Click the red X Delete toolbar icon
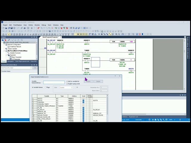Screen dimensions: 191x143 point(52,28)
